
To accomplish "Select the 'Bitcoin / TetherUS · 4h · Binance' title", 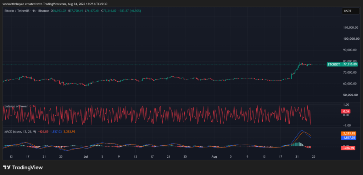I will click(27, 11).
